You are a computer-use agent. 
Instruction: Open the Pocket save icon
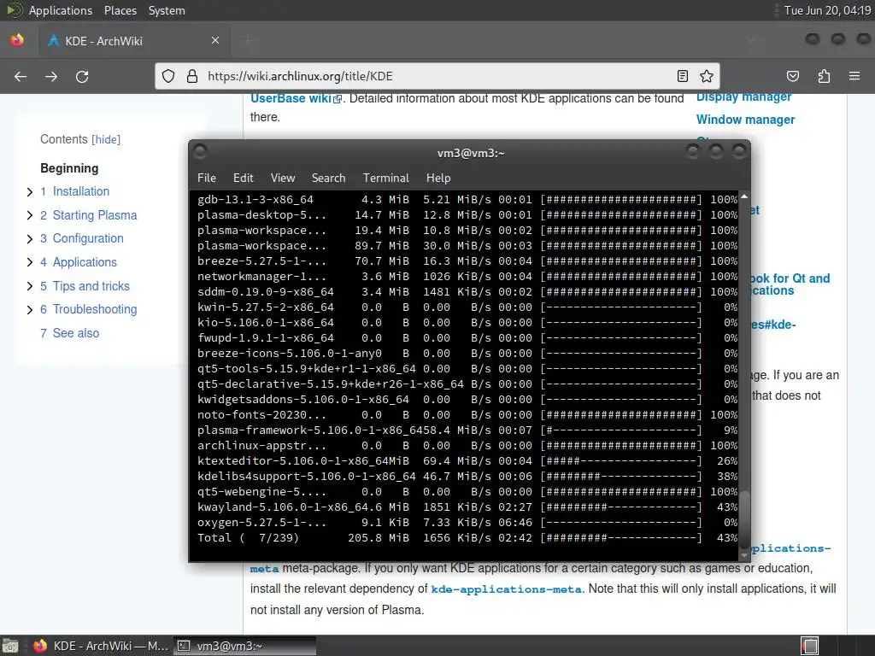click(x=793, y=76)
